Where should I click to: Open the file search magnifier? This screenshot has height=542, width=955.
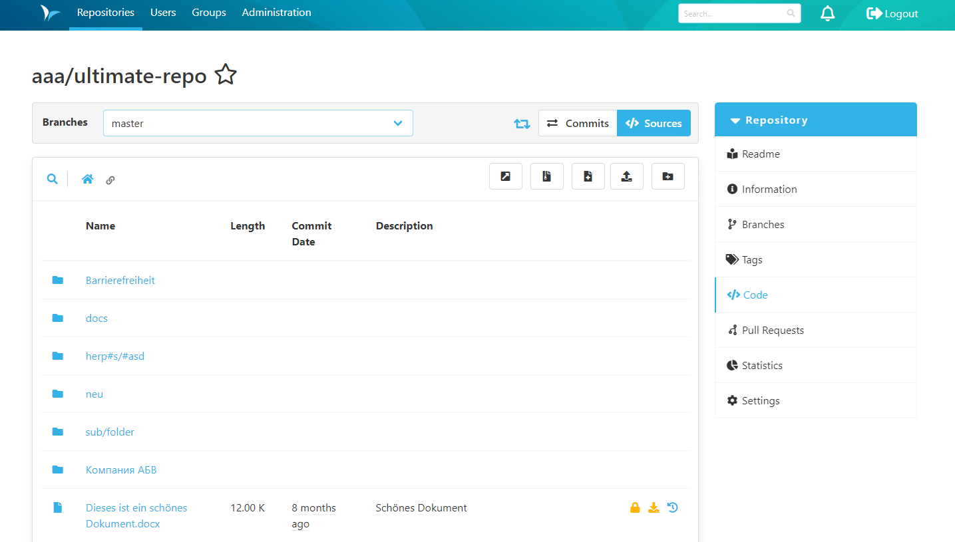[x=52, y=179]
